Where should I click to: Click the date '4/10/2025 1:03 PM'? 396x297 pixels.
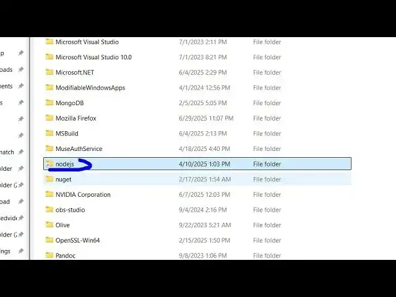[x=205, y=164]
